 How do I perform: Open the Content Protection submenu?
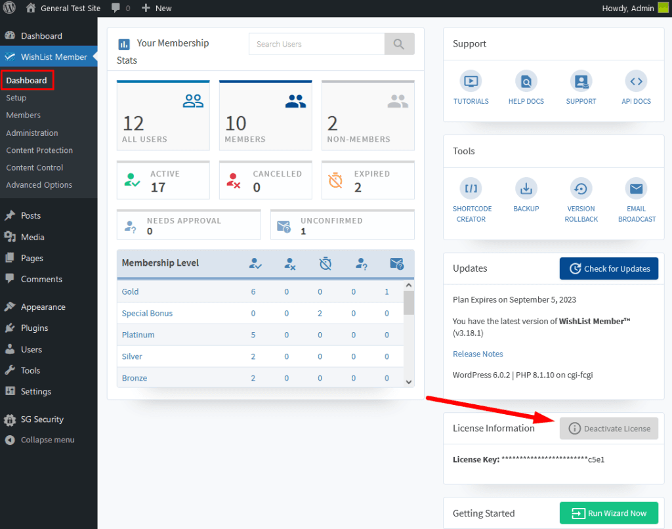click(x=39, y=150)
